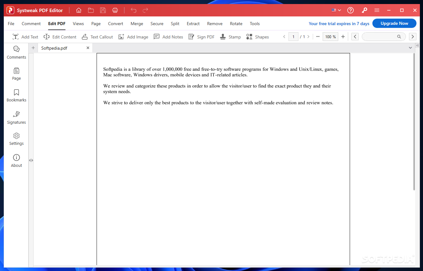The height and width of the screenshot is (271, 423).
Task: Print the document with the printer icon
Action: (x=115, y=10)
